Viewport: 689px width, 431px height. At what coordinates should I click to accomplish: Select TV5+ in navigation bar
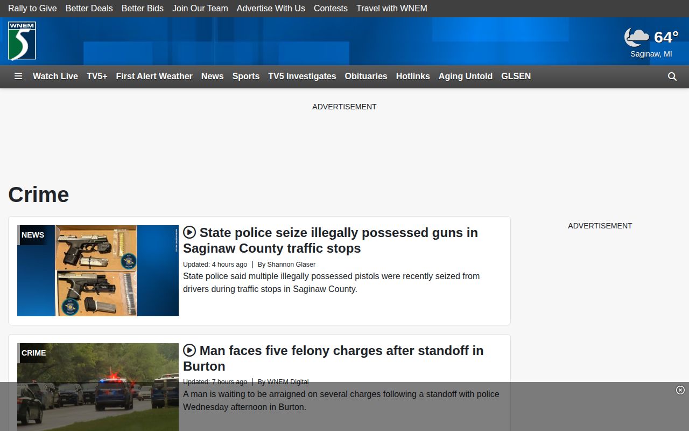click(x=97, y=76)
